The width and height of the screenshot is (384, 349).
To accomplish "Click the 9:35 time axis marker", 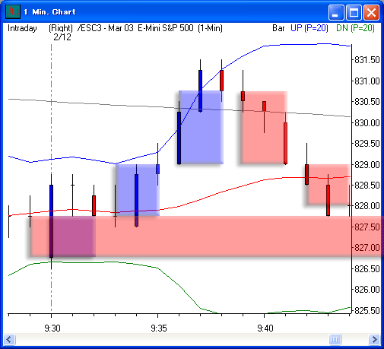I will 159,328.
